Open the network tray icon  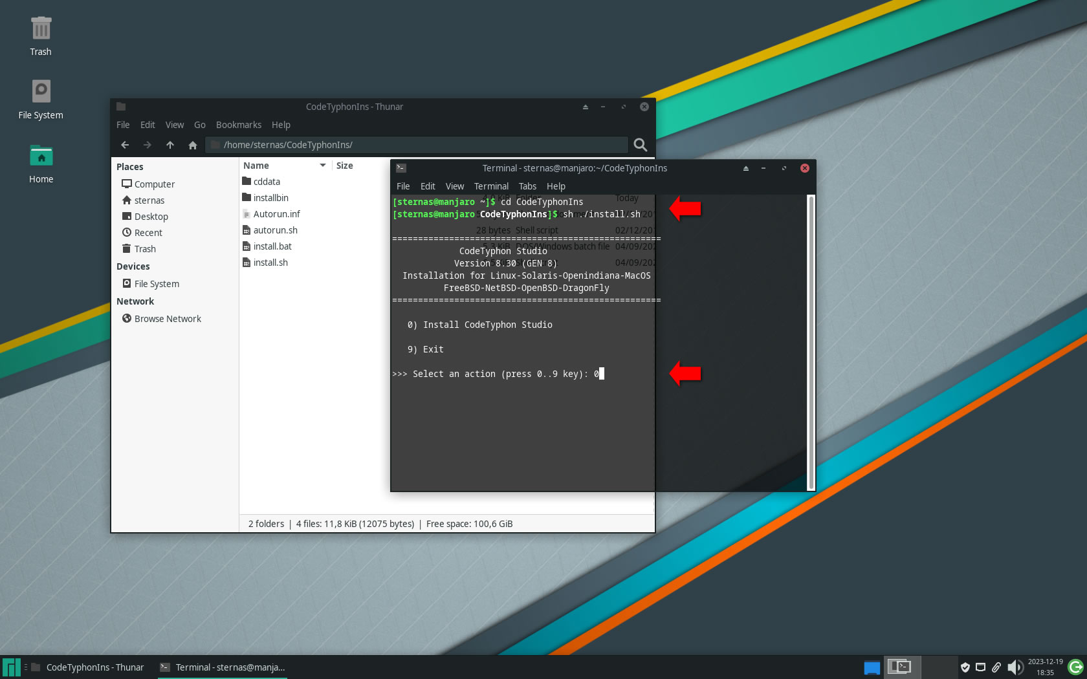[981, 667]
